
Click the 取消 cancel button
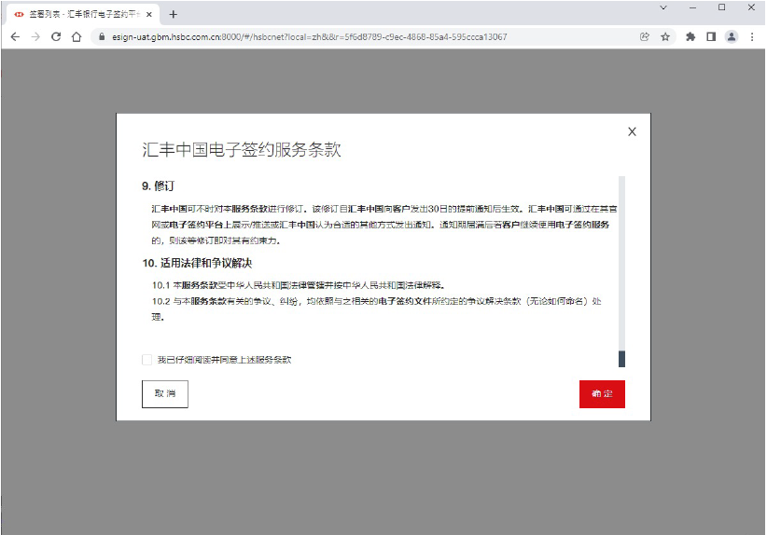point(165,393)
